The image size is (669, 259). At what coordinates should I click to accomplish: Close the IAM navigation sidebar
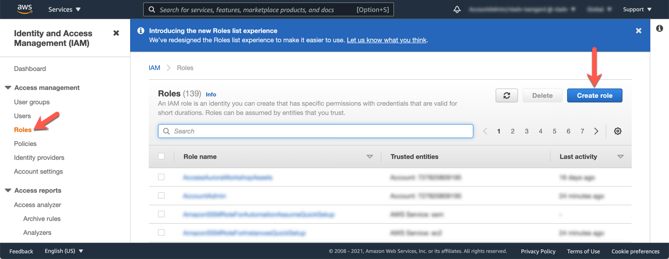(x=116, y=33)
